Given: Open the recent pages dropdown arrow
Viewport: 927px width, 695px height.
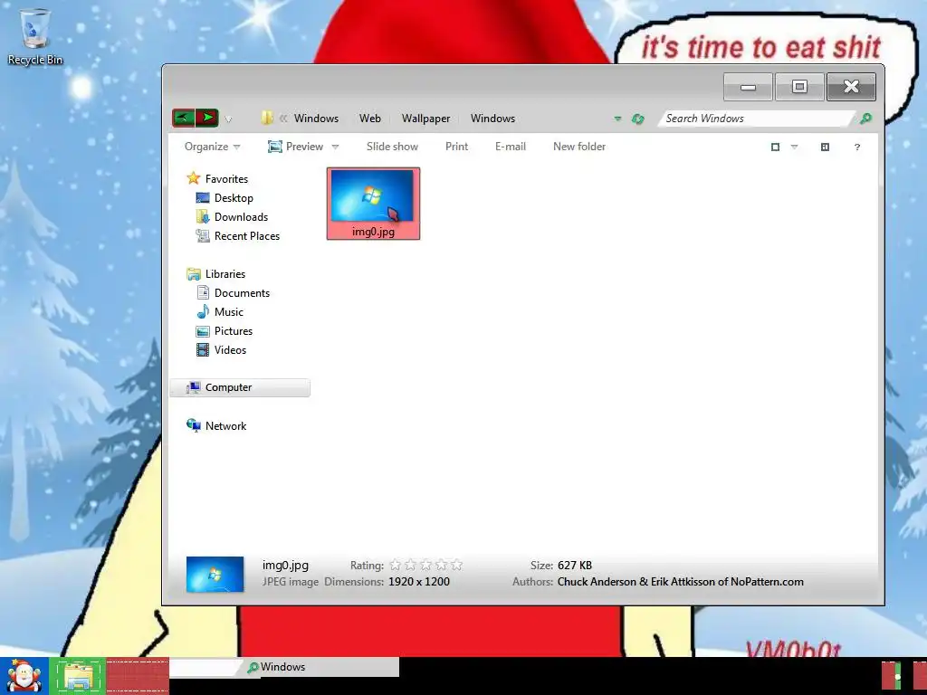Looking at the screenshot, I should (x=228, y=119).
